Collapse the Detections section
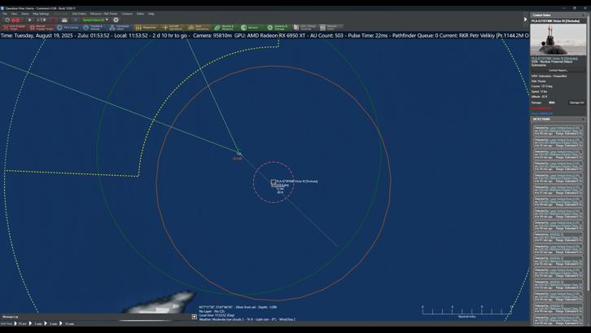Viewport: 591px width, 333px height. [584, 119]
